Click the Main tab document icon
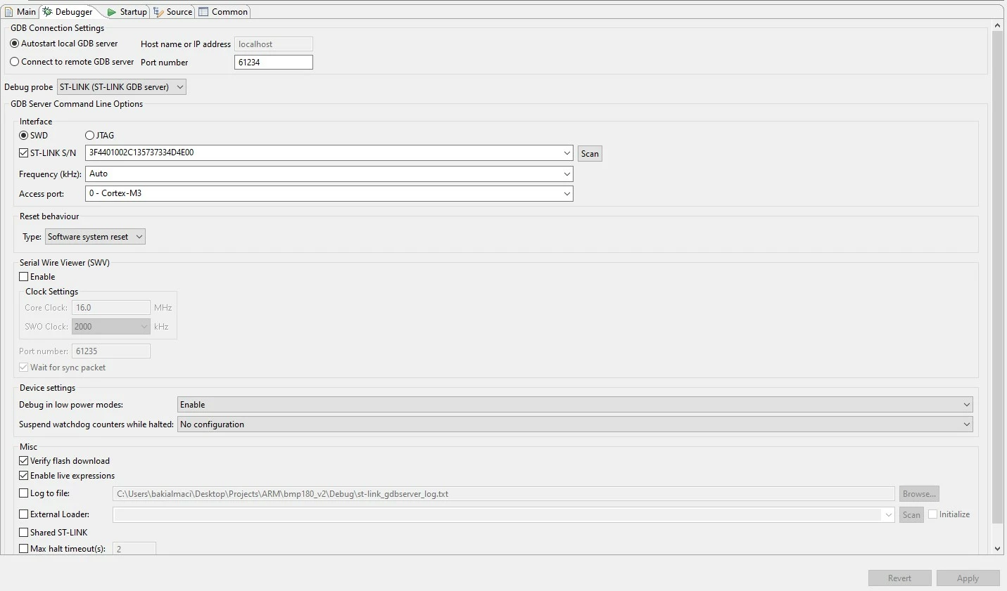This screenshot has height=591, width=1007. (x=9, y=12)
